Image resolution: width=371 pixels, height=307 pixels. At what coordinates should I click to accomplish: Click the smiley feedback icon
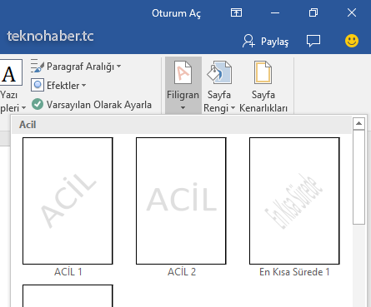[352, 41]
